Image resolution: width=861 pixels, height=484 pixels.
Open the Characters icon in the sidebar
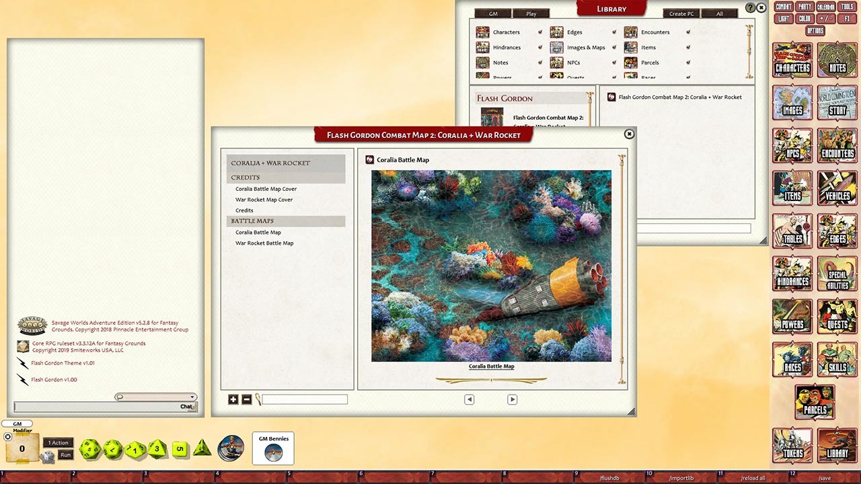click(x=792, y=59)
